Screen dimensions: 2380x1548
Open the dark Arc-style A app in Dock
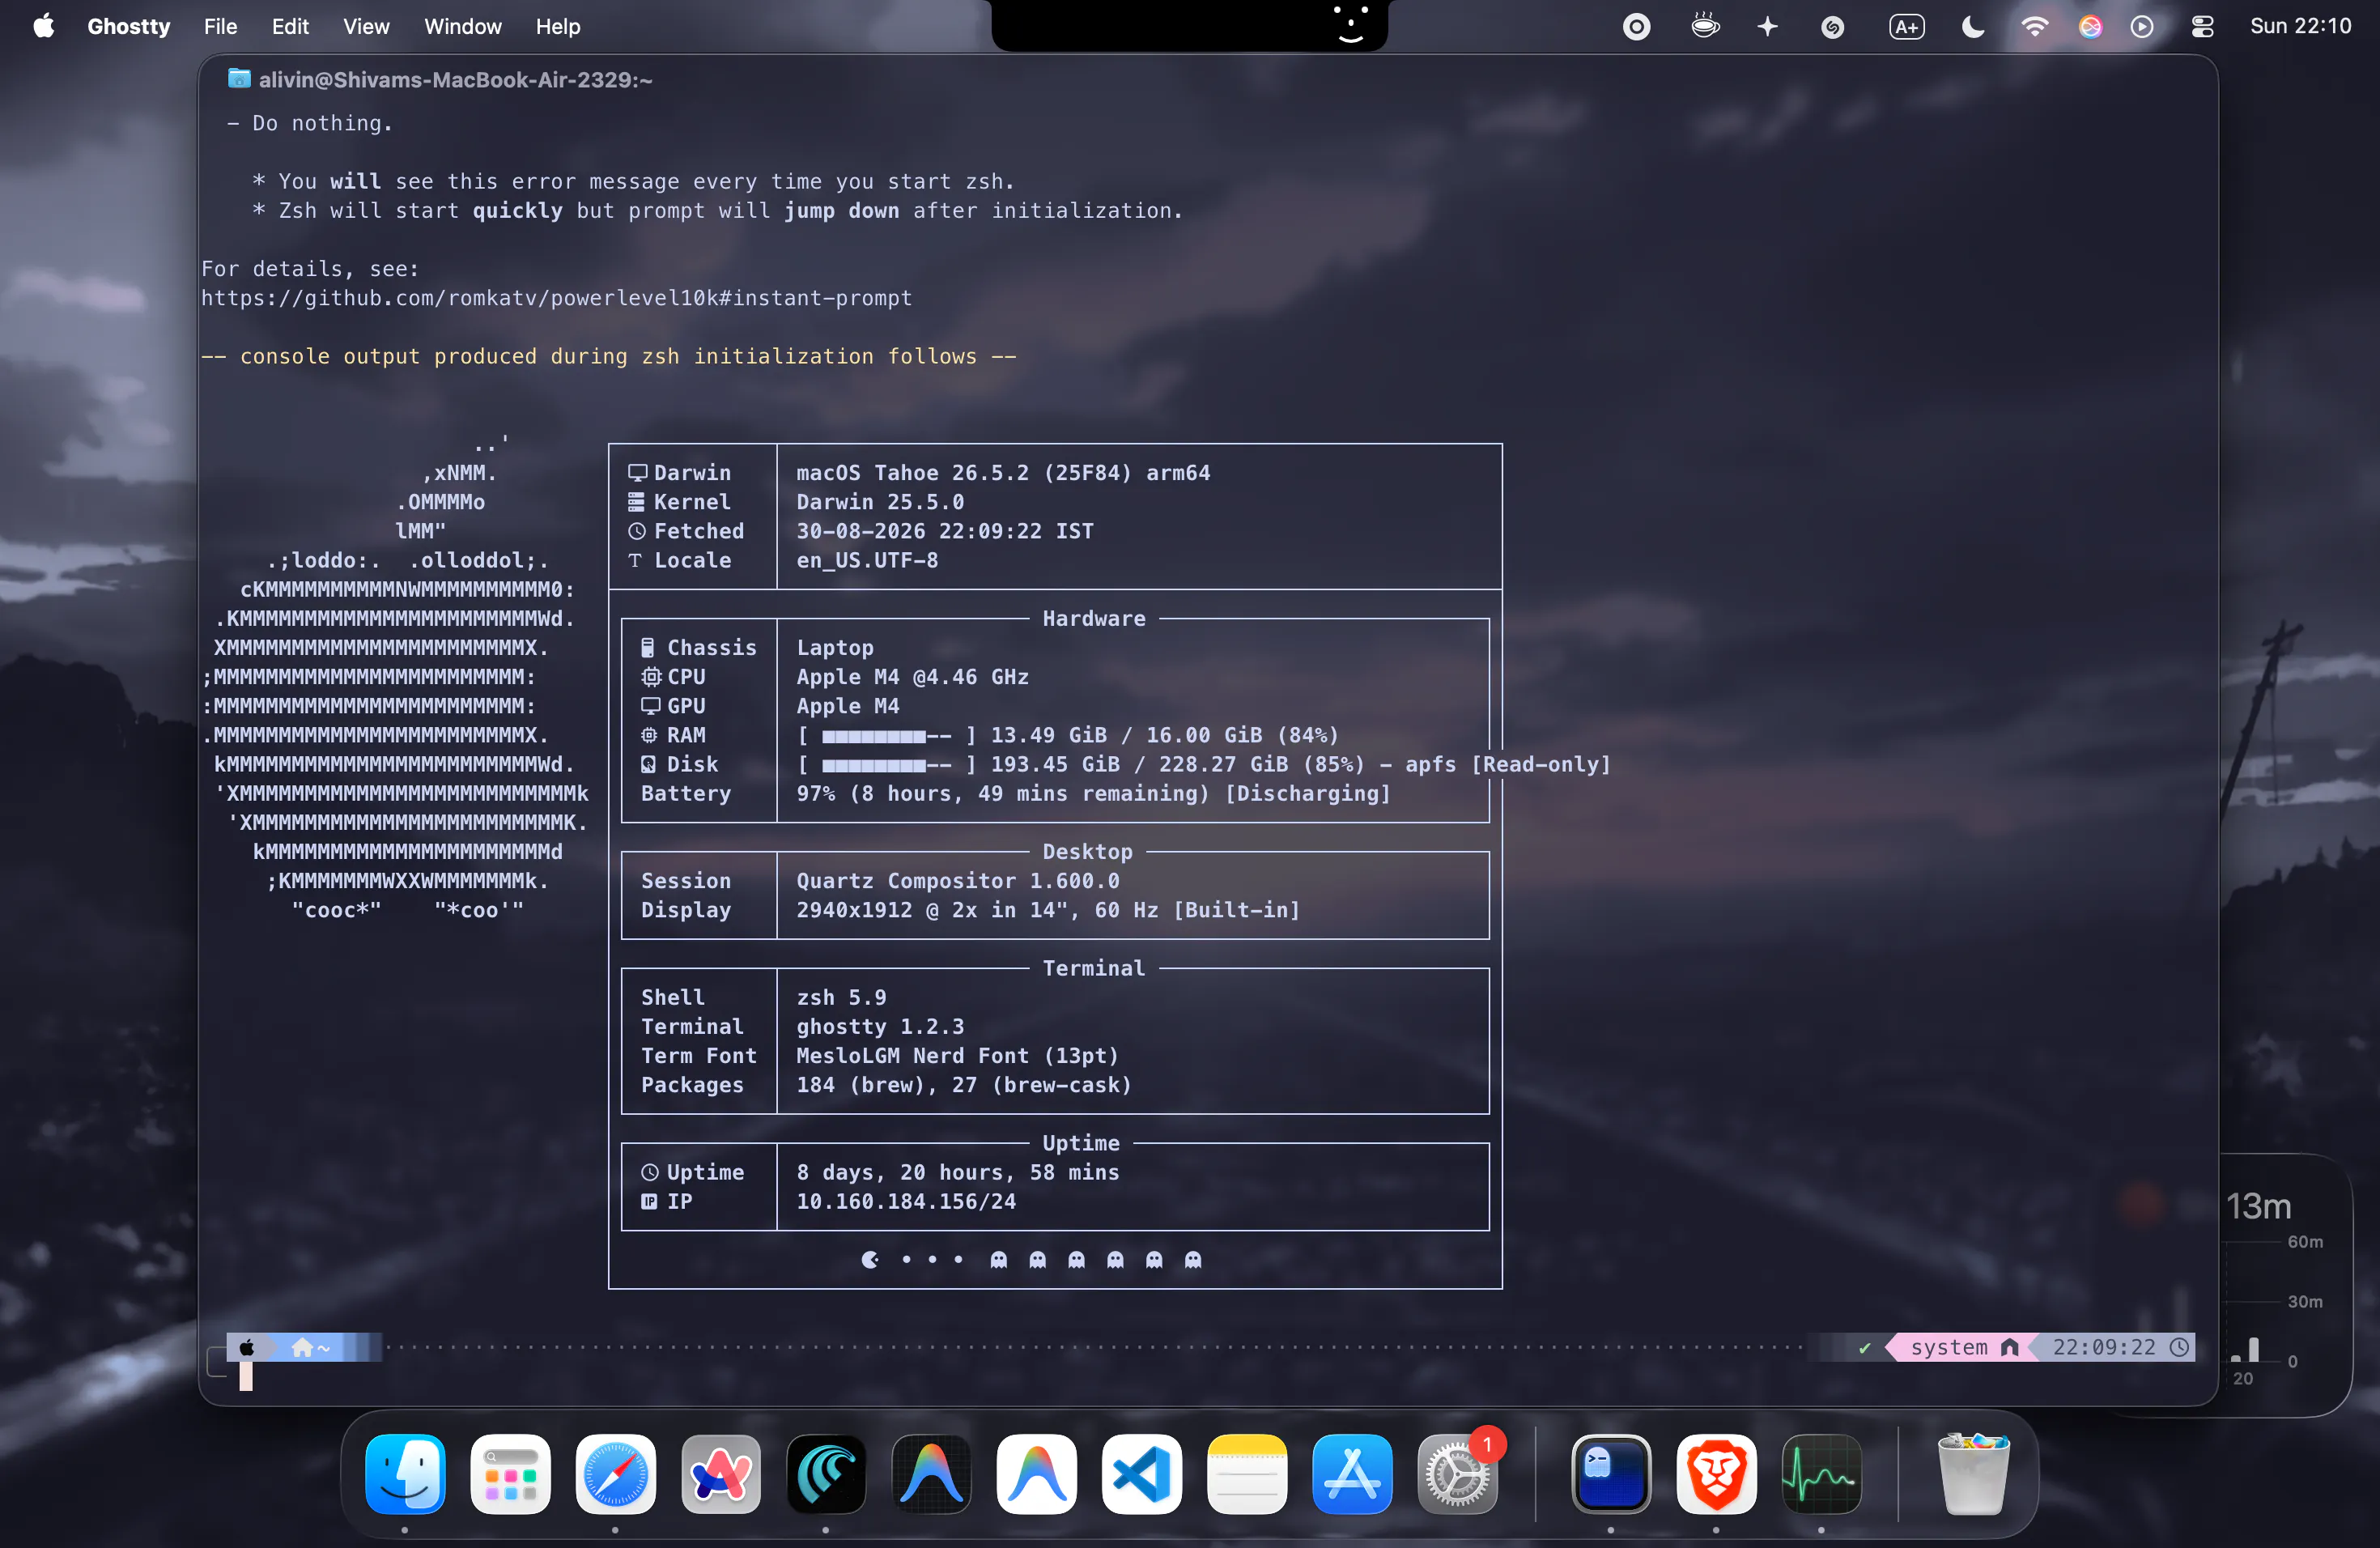[x=931, y=1474]
